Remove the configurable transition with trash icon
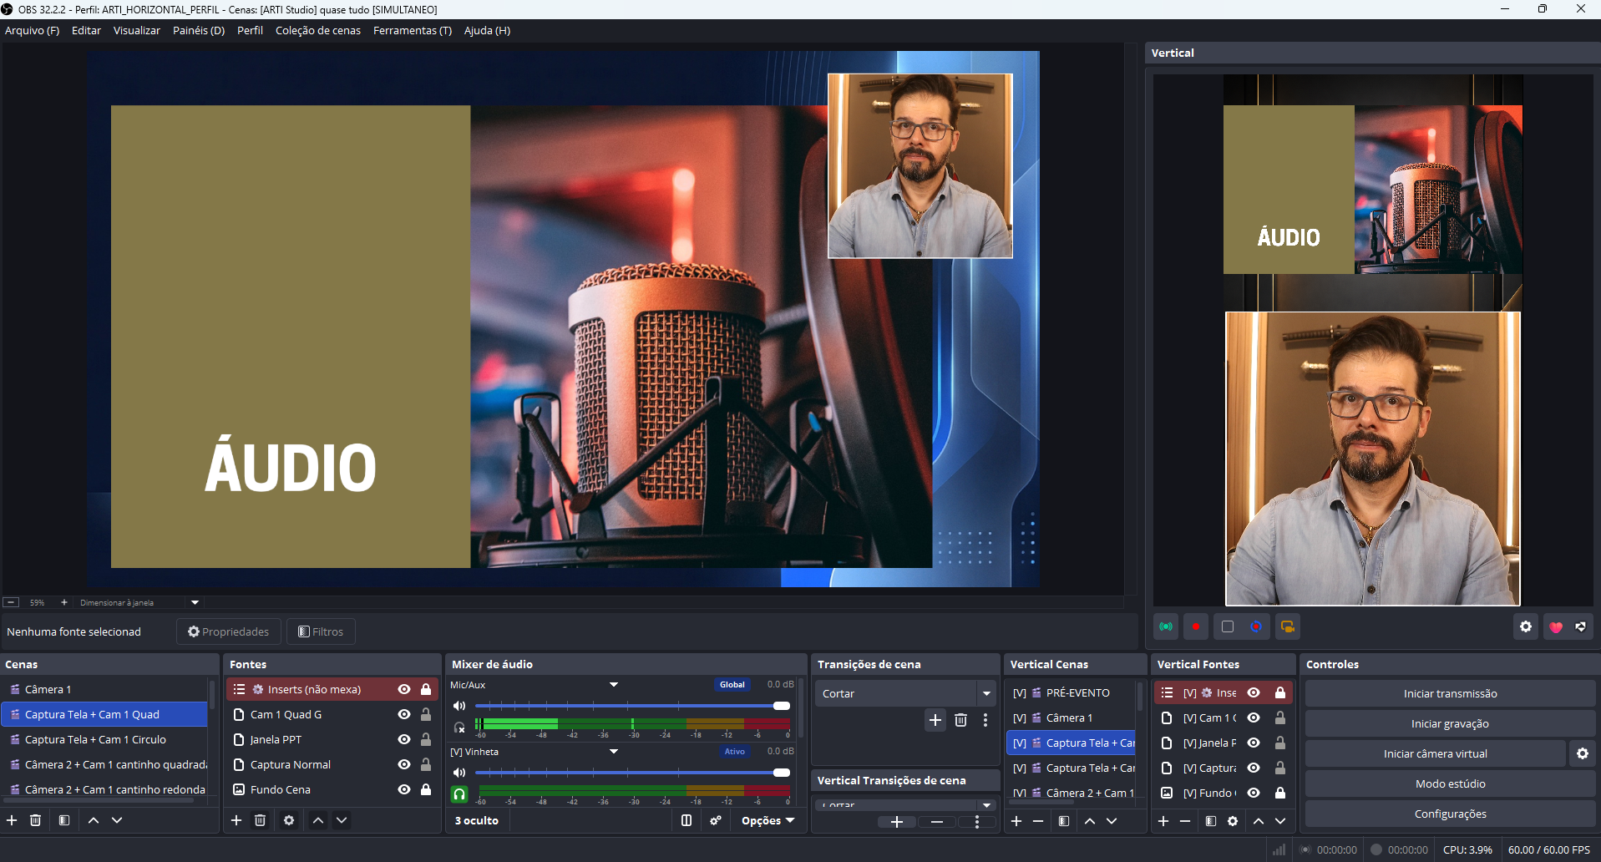1601x862 pixels. pos(960,720)
